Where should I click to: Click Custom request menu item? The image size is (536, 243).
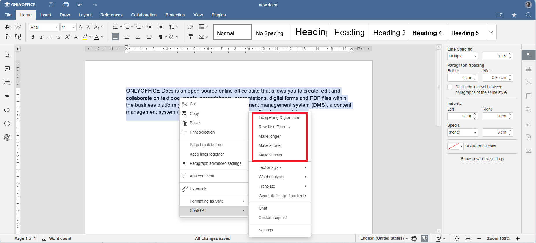coord(280,218)
